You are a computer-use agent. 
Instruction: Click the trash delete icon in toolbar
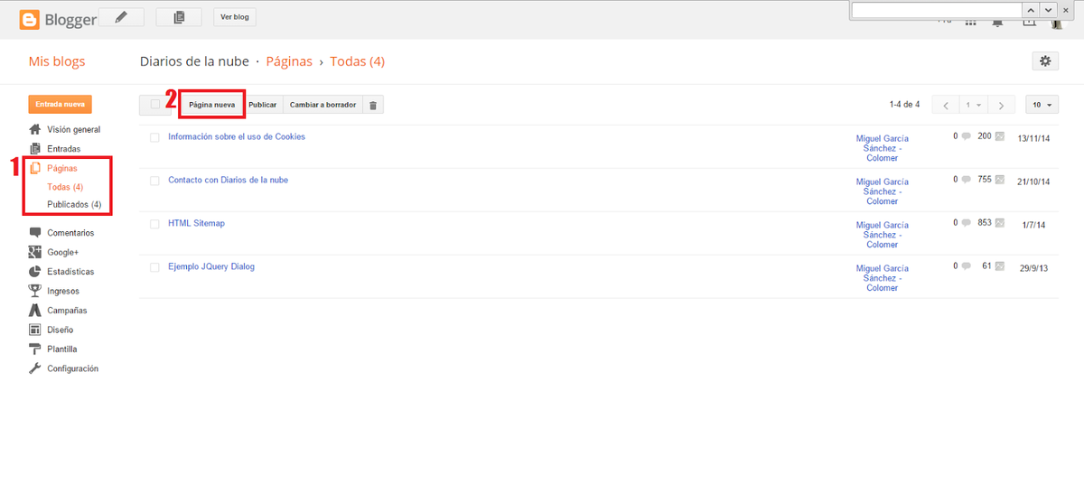pyautogui.click(x=373, y=105)
